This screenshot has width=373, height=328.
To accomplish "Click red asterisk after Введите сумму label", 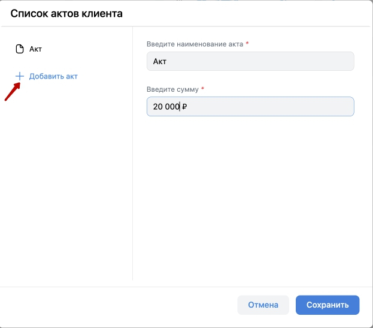I will click(202, 89).
